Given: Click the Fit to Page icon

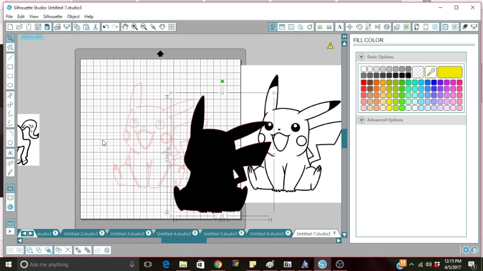Looking at the screenshot, I should (x=171, y=27).
